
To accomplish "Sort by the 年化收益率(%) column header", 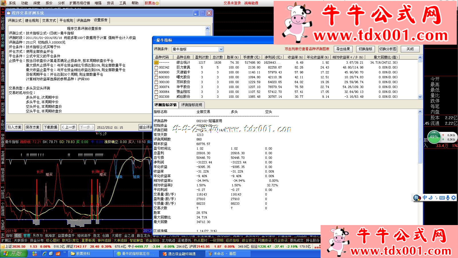I will tap(318, 57).
